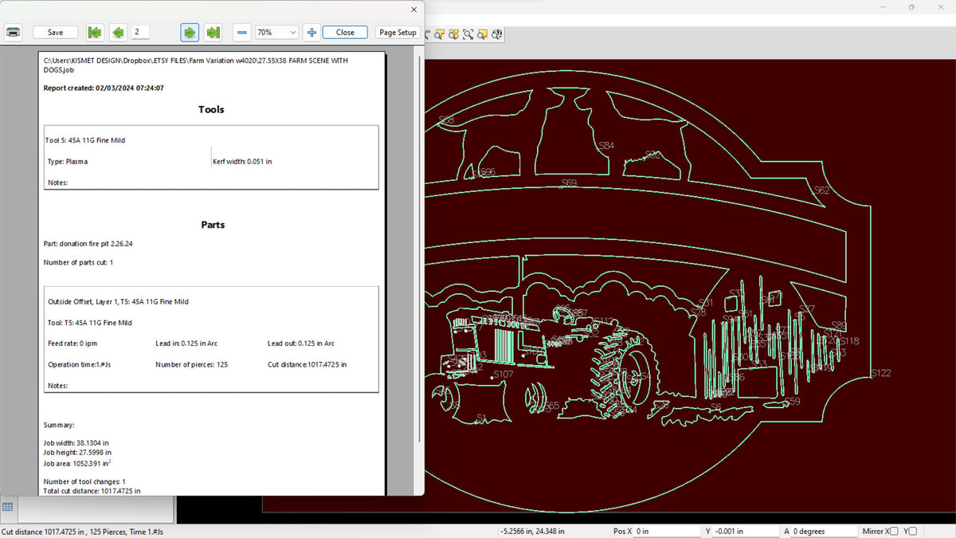Click the A angle field showing 0 degrees

[x=825, y=531]
